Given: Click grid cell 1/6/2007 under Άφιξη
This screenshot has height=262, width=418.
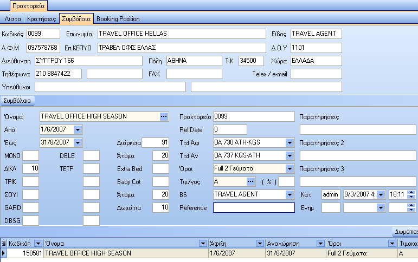Looking at the screenshot, I should click(x=237, y=253).
